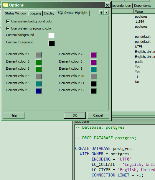Open the Custom background white swatch
This screenshot has width=155, height=180.
tap(52, 36)
